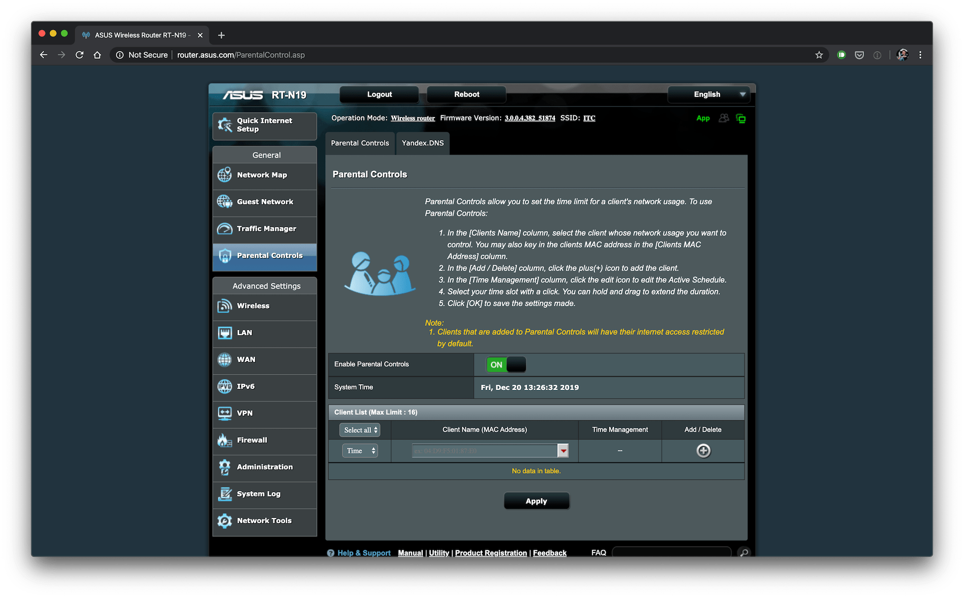Click the ITC SSID link
The image size is (964, 598).
pyautogui.click(x=589, y=118)
